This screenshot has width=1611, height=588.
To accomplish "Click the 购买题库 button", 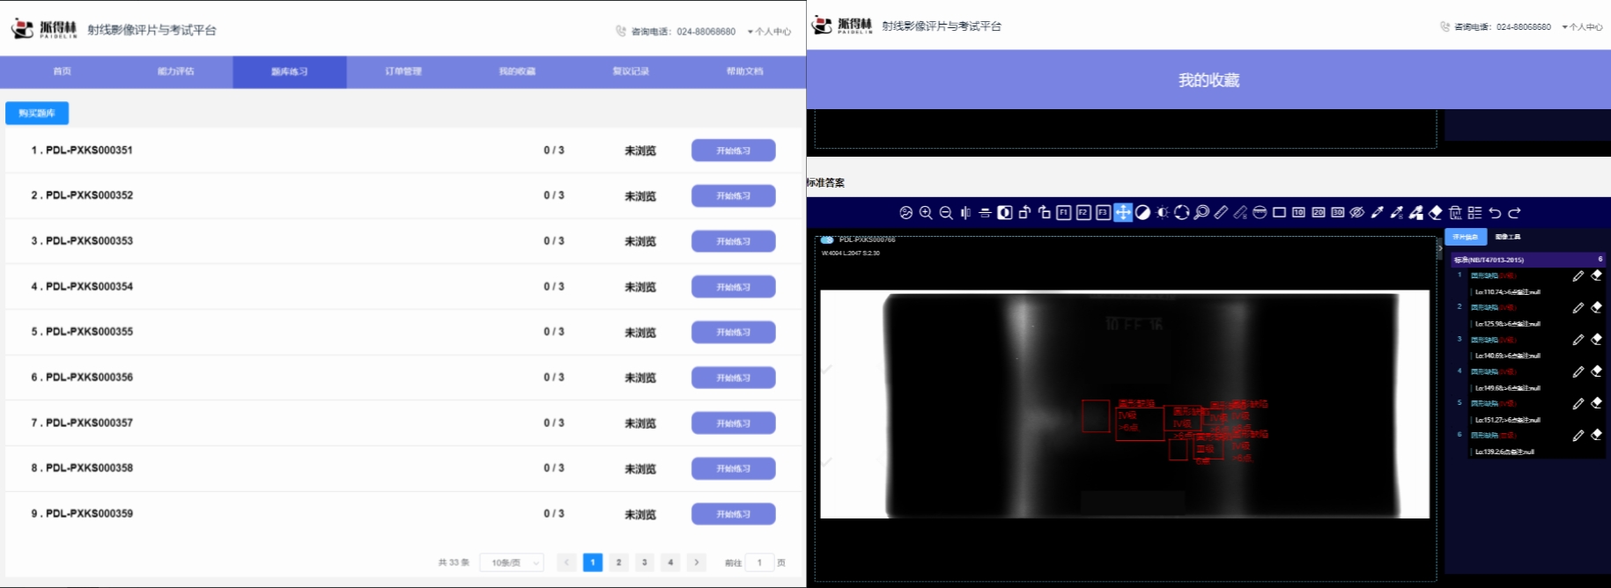I will click(x=37, y=113).
